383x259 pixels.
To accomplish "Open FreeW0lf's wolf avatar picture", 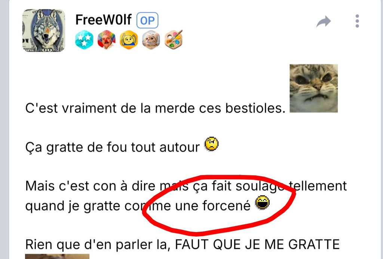I will (x=44, y=31).
